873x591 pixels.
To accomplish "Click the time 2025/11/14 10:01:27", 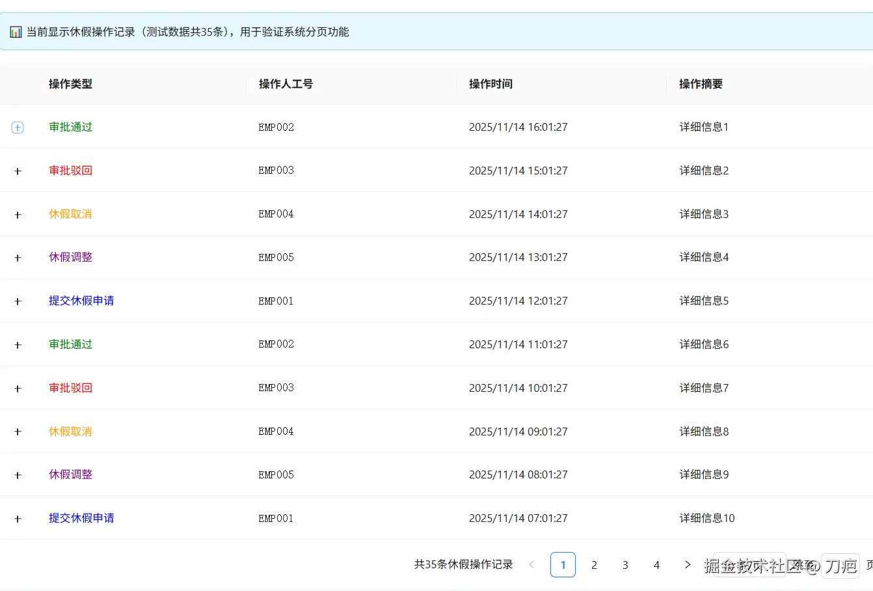I will coord(518,388).
